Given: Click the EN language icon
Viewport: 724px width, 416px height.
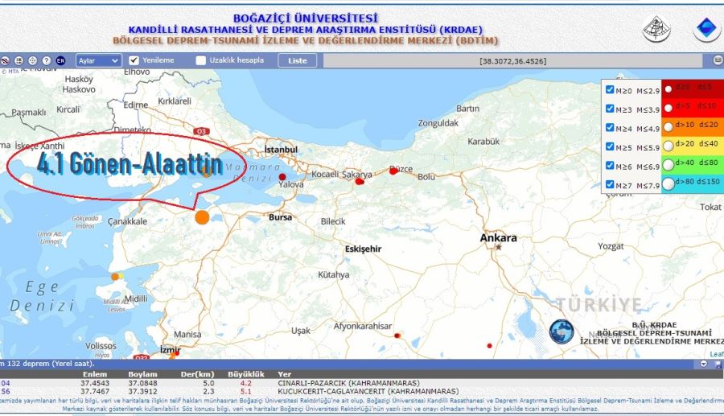Looking at the screenshot, I should coord(60,60).
